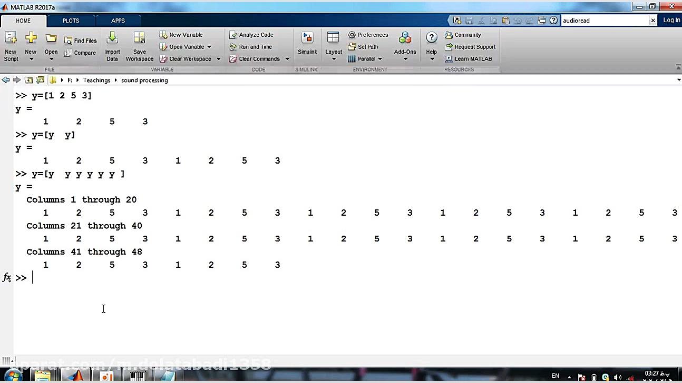Switch to the HOME tab
Screen dimensions: 682x383
(23, 21)
